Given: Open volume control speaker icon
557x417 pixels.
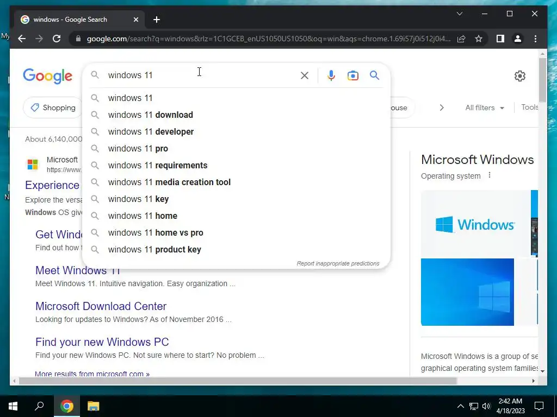Looking at the screenshot, I should [x=486, y=406].
